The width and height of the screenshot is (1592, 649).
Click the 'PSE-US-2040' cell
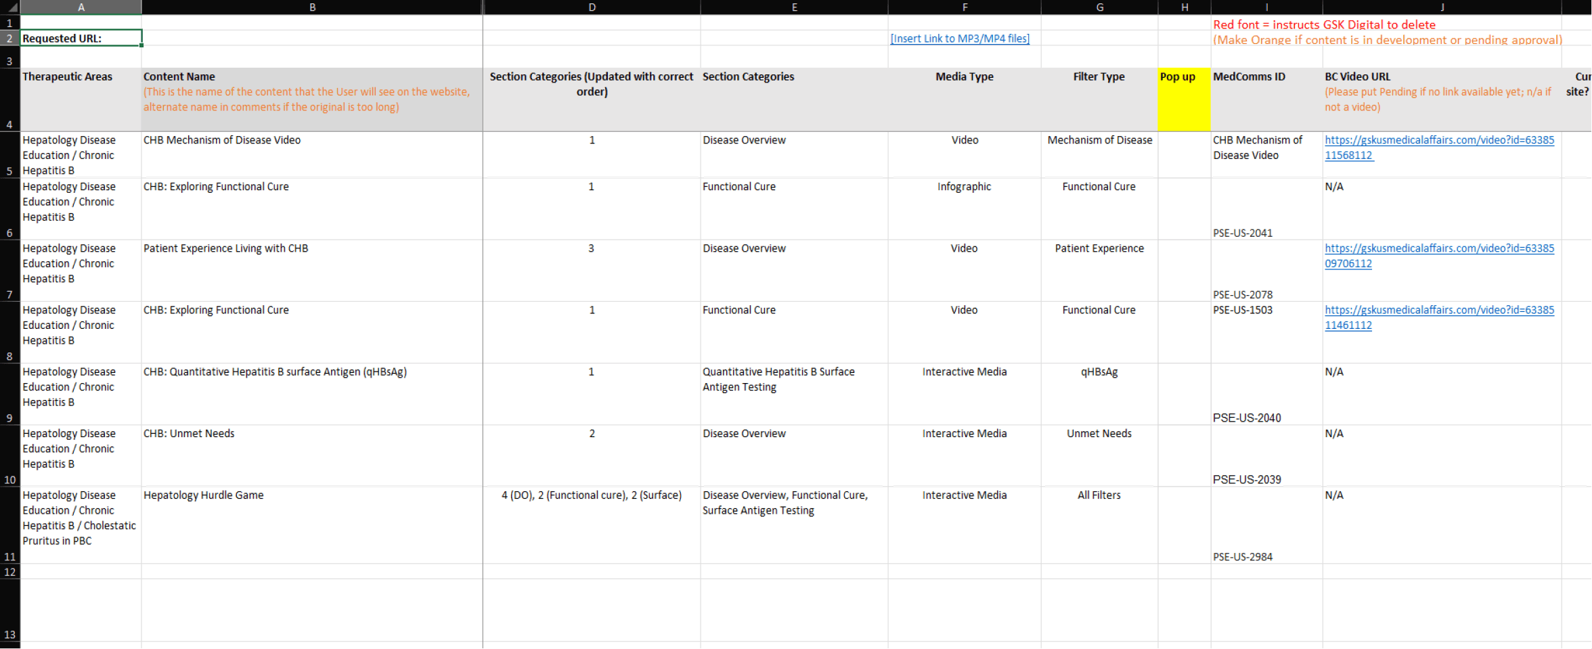[x=1266, y=395]
